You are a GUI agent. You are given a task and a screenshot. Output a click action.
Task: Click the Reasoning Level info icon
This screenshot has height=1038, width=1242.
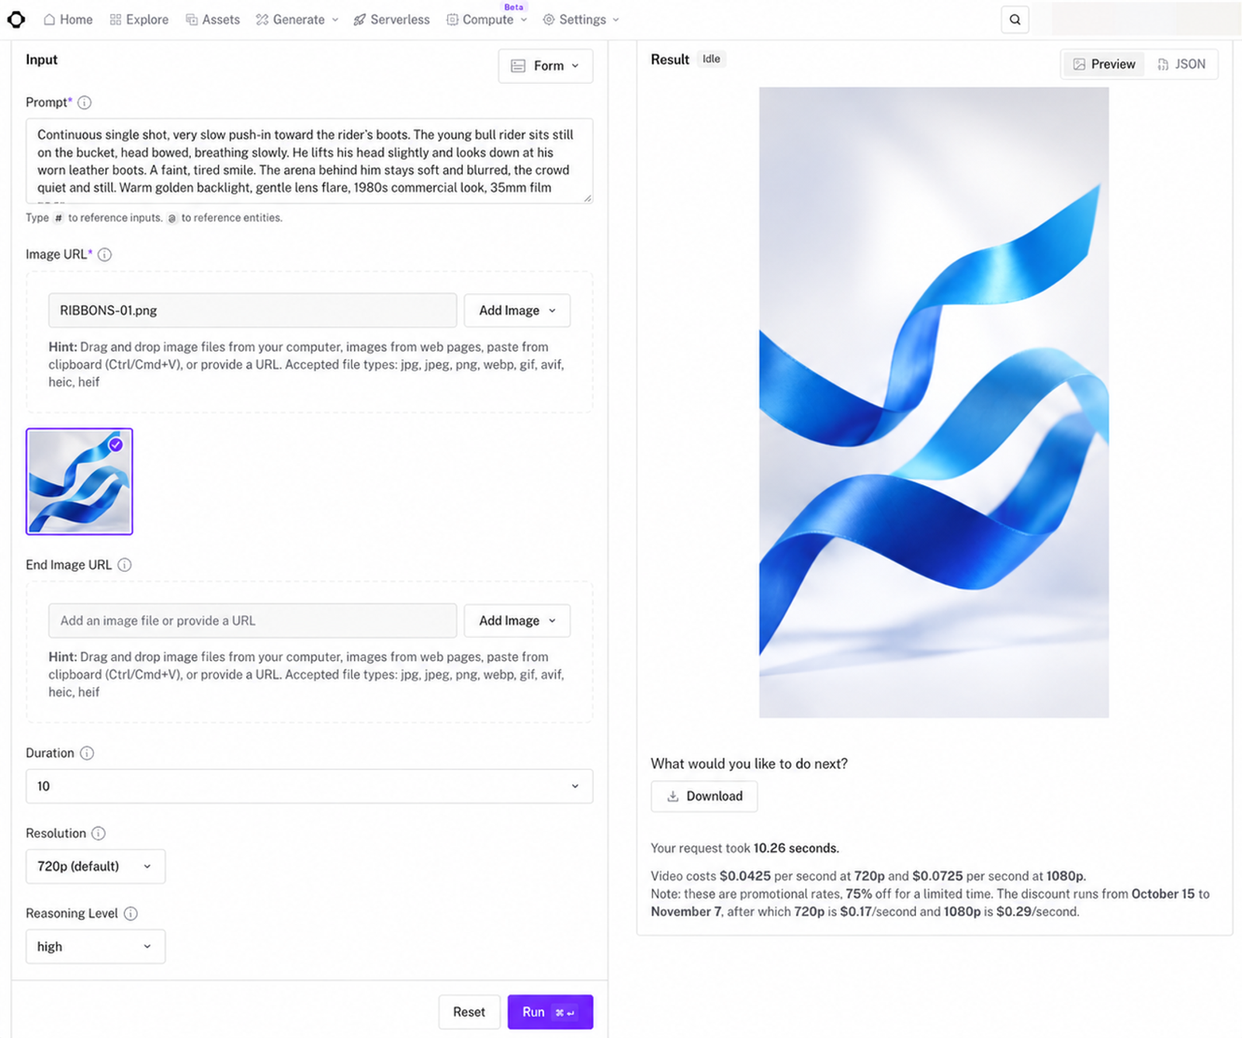[130, 913]
